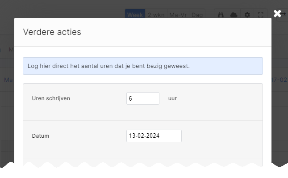
Task: Open settings via the gear icon
Action: (247, 14)
